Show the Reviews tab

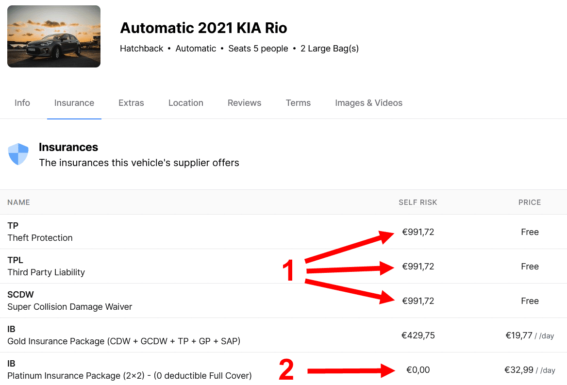(245, 103)
